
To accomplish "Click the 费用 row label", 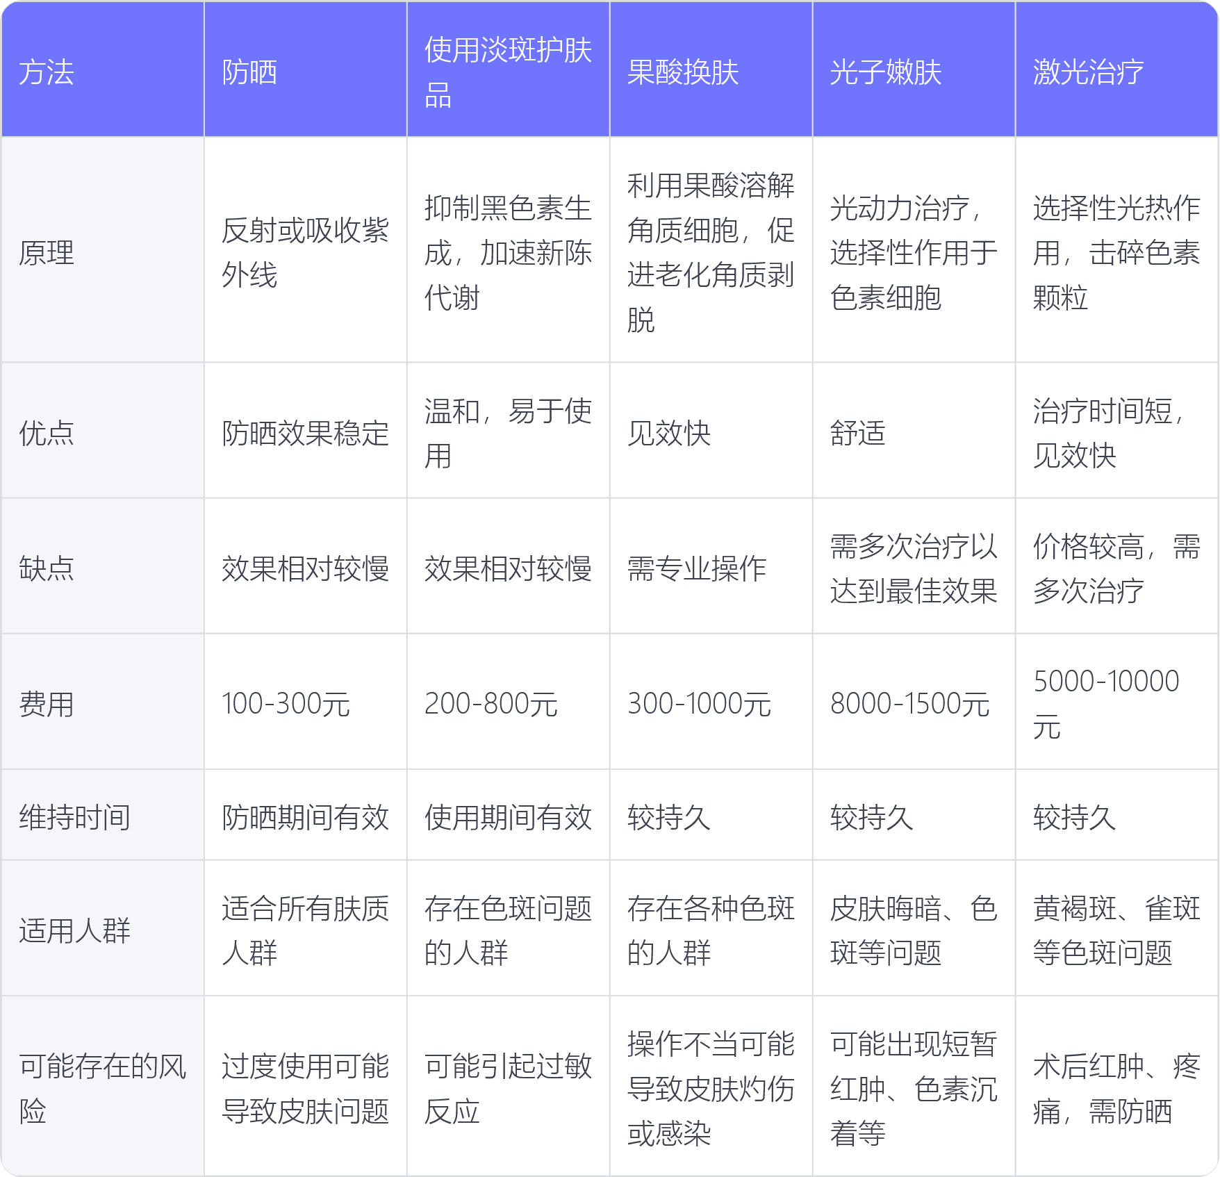I will (47, 704).
